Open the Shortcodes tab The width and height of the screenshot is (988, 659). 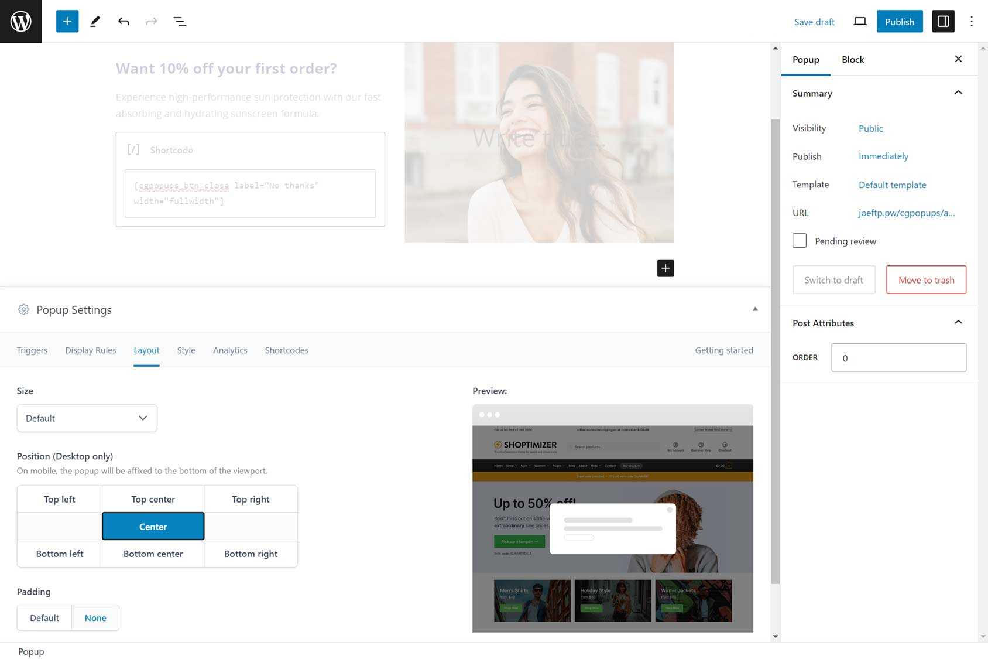click(286, 350)
